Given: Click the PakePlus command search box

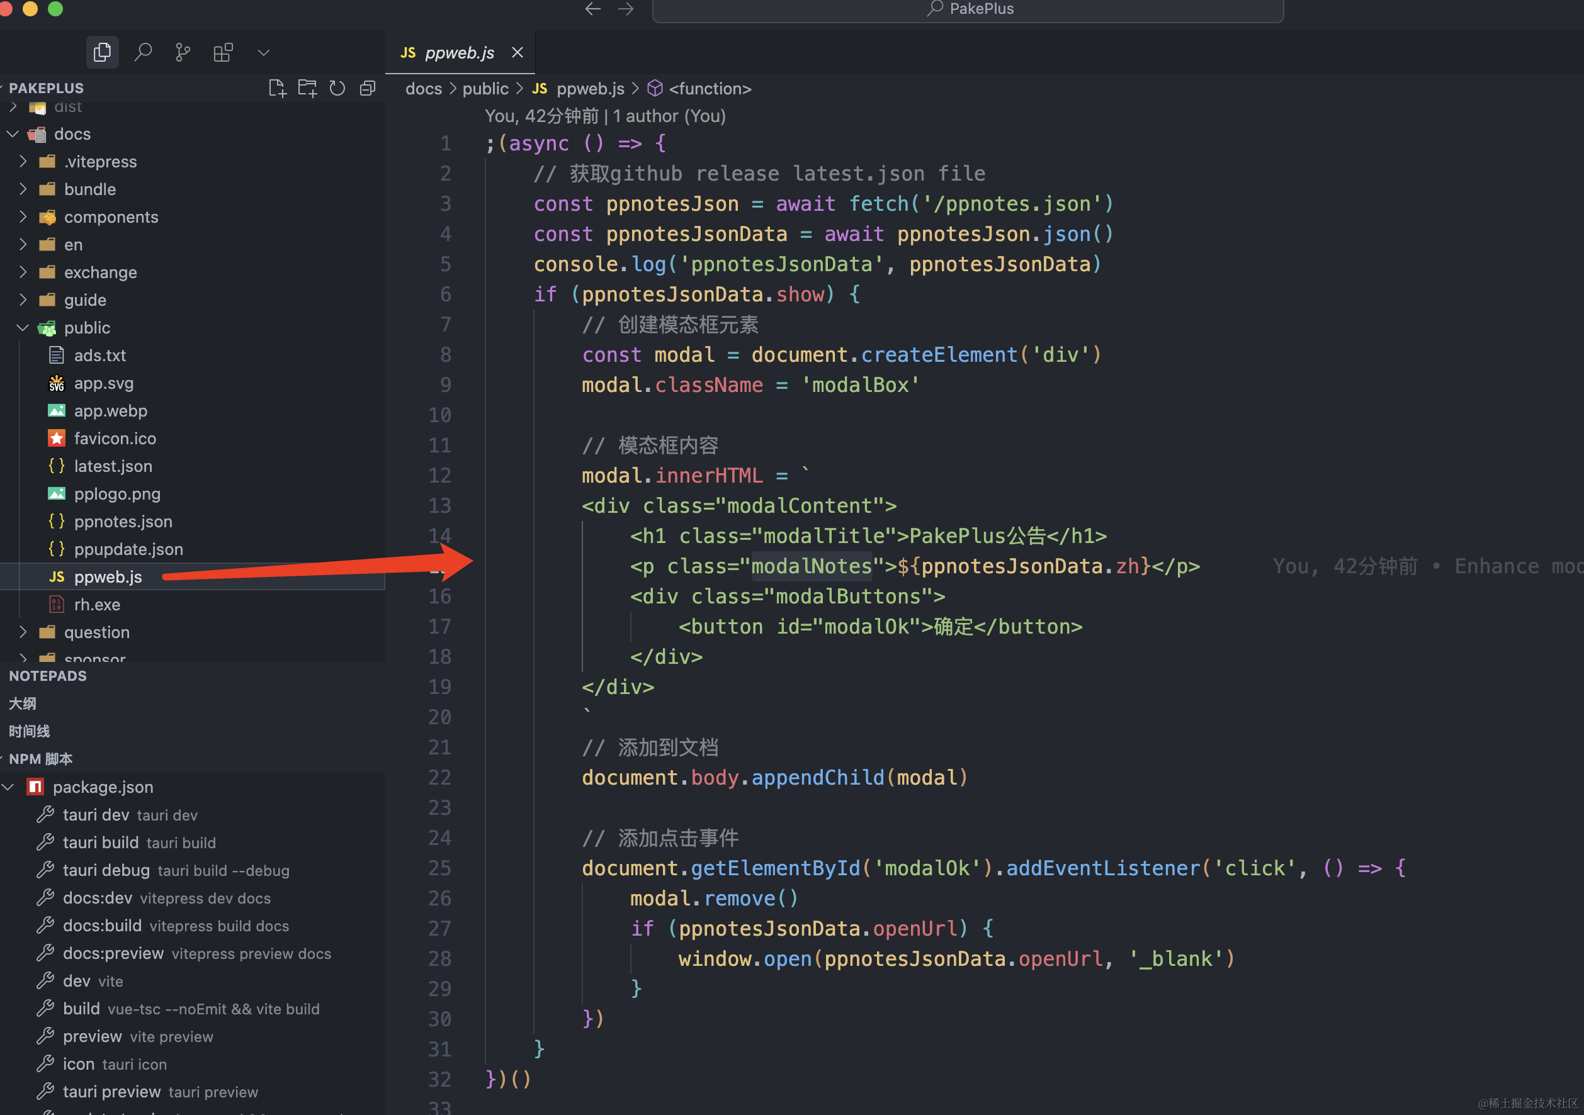Looking at the screenshot, I should pyautogui.click(x=967, y=9).
